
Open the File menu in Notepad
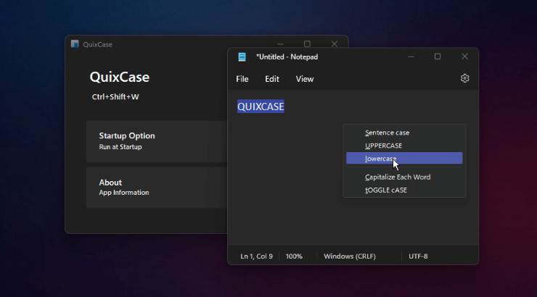(x=242, y=79)
